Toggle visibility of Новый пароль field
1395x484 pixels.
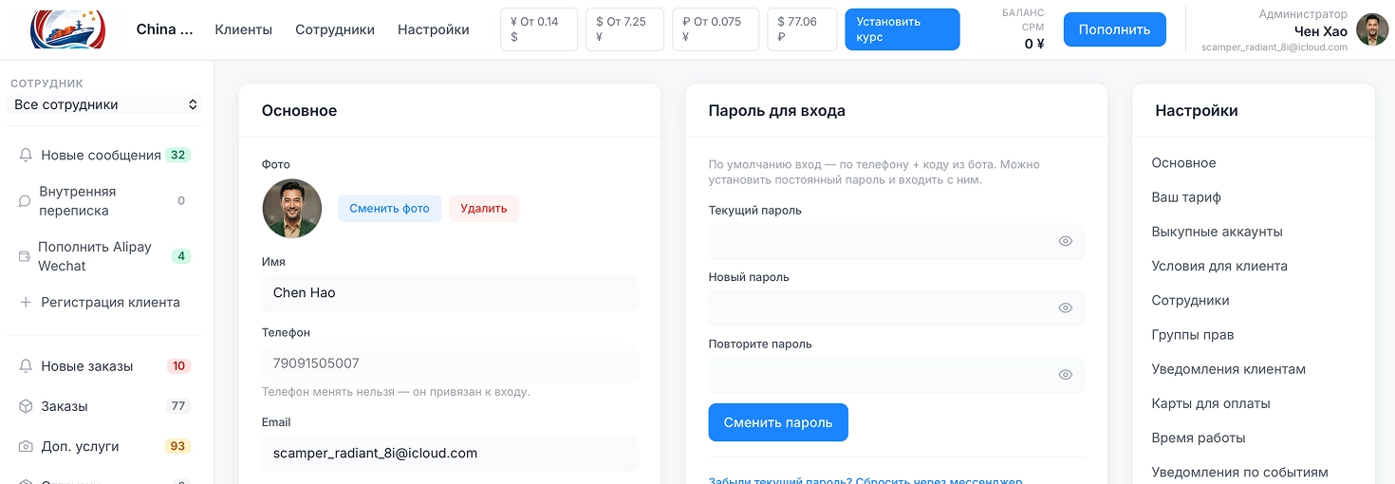point(1065,307)
